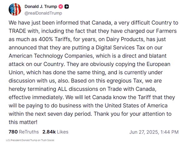The height and width of the screenshot is (143, 187).
Task: View the 2.84k Likes count
Action: [x=55, y=131]
